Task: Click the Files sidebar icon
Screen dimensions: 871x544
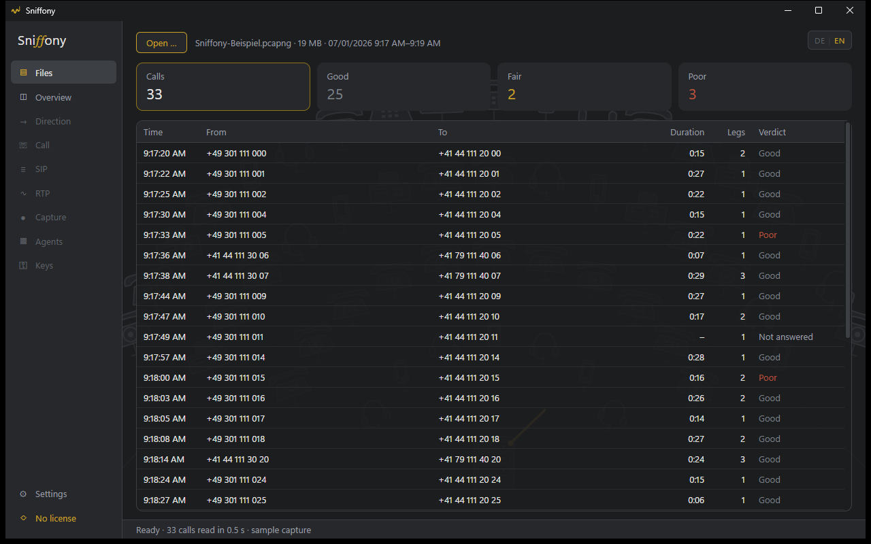Action: tap(24, 73)
